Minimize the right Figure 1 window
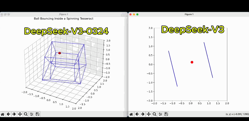The width and height of the screenshot is (249, 121). tap(134, 14)
